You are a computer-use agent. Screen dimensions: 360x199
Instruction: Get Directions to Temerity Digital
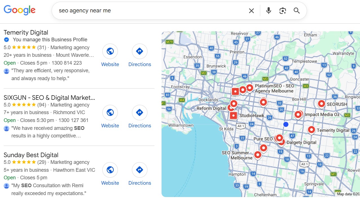click(140, 51)
